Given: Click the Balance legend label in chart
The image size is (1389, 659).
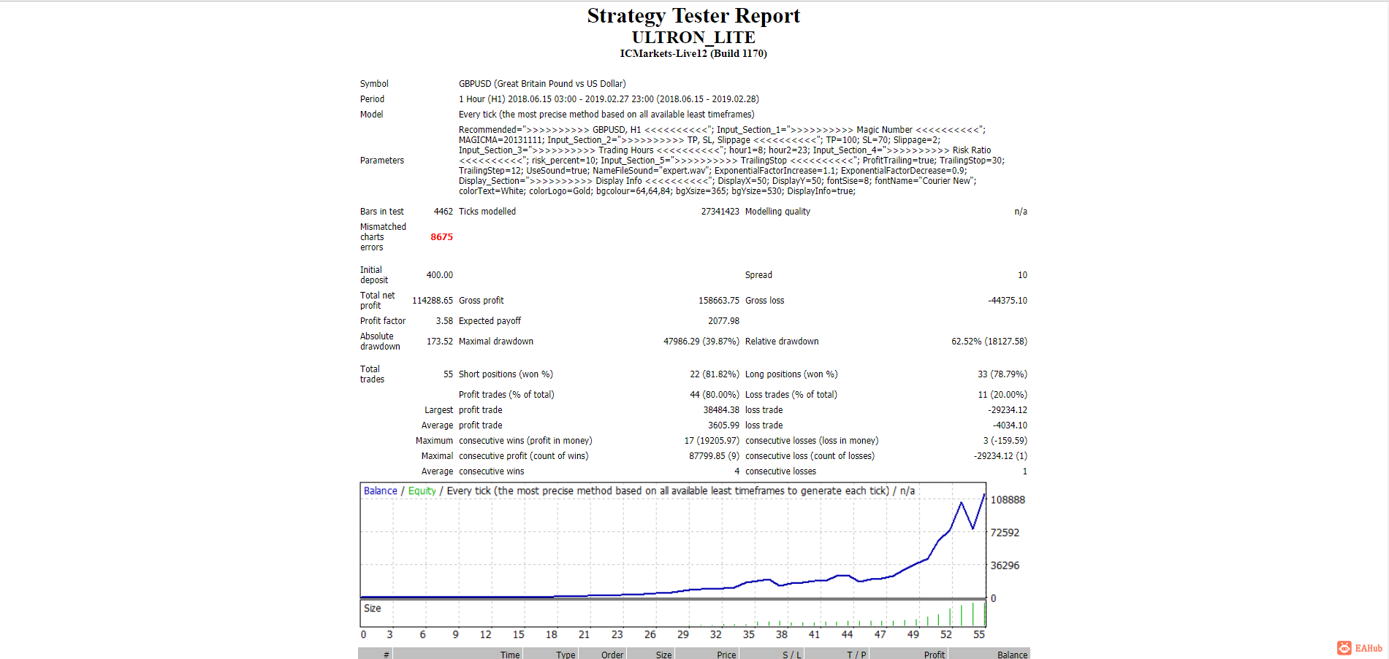Looking at the screenshot, I should click(x=380, y=491).
